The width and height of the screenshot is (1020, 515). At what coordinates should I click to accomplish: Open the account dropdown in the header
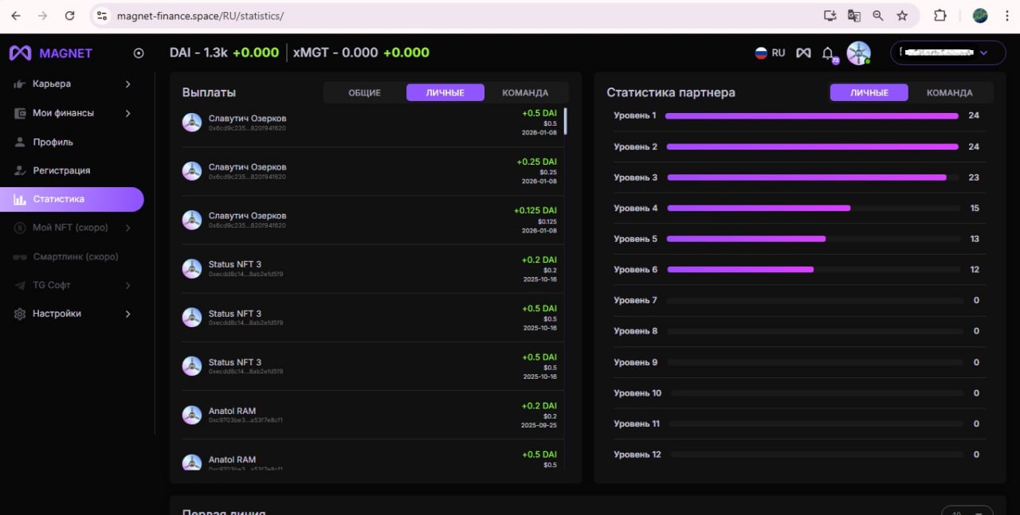tap(947, 53)
